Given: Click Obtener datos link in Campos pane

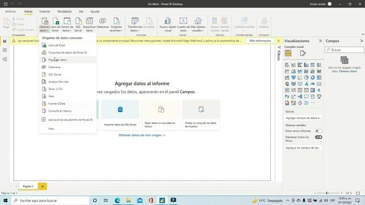Looking at the screenshot, I should (348, 71).
